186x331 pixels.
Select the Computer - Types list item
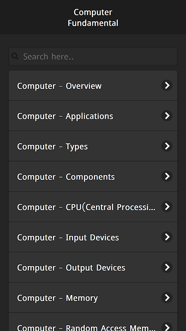[x=93, y=146]
